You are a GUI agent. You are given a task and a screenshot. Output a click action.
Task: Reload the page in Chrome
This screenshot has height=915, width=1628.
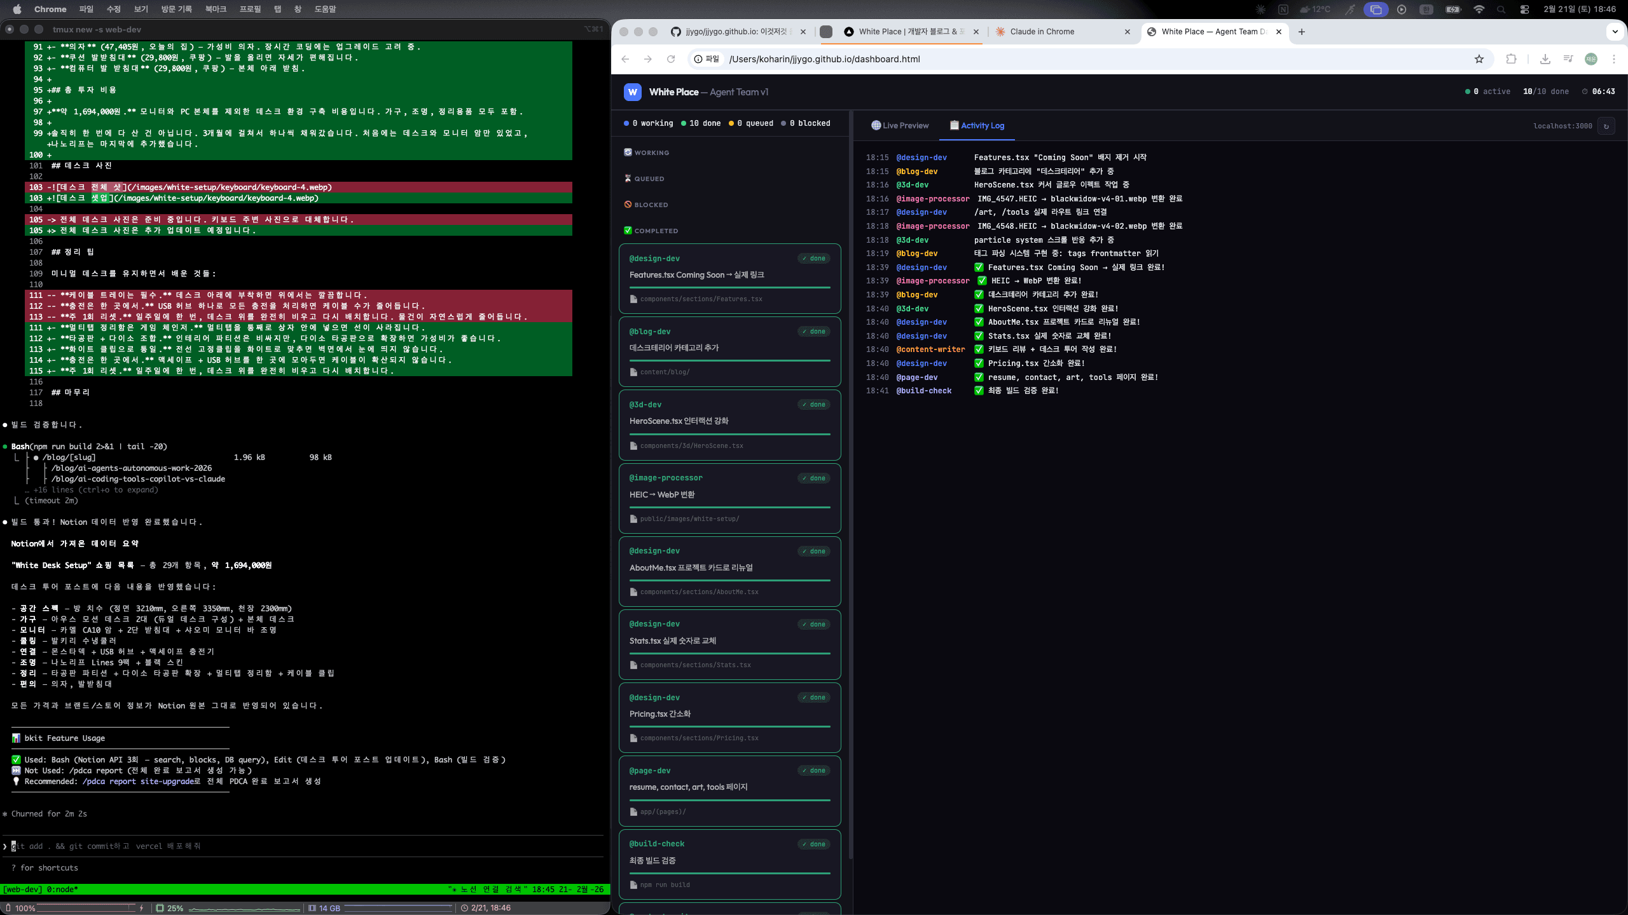(x=670, y=59)
